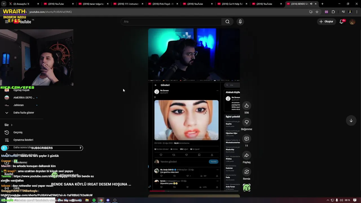The image size is (361, 203).
Task: Expand Daha fazla göster in sidebar
Action: [x=20, y=113]
